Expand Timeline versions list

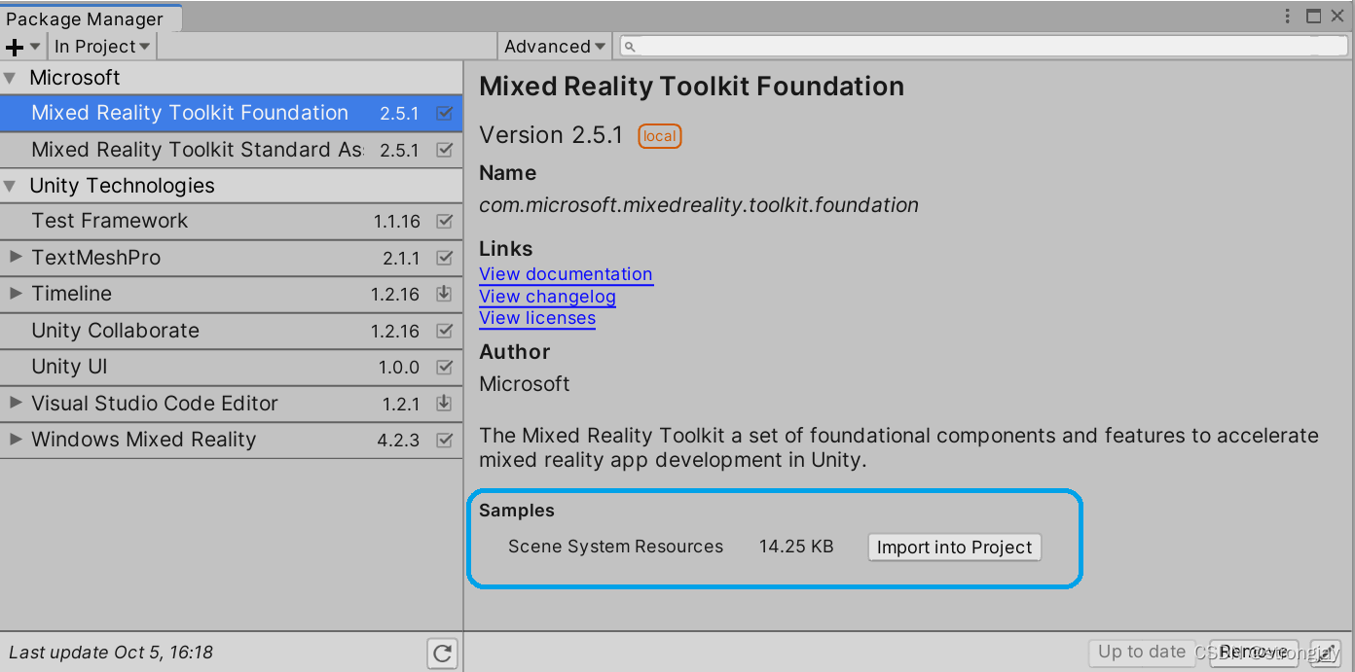15,293
